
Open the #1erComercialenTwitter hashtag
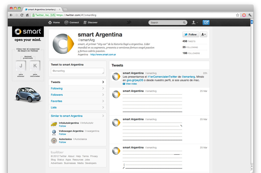pyautogui.click(x=162, y=77)
